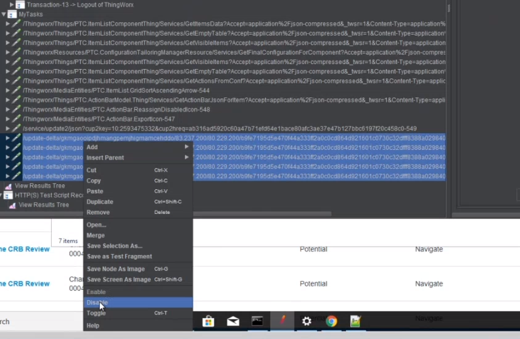This screenshot has width=520, height=339.
Task: Open the Insert Parent submenu arrow
Action: point(187,157)
